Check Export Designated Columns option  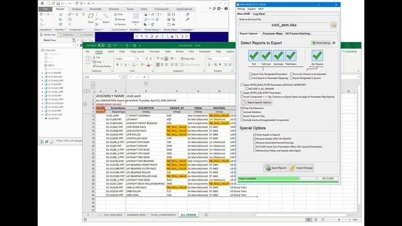(x=291, y=78)
